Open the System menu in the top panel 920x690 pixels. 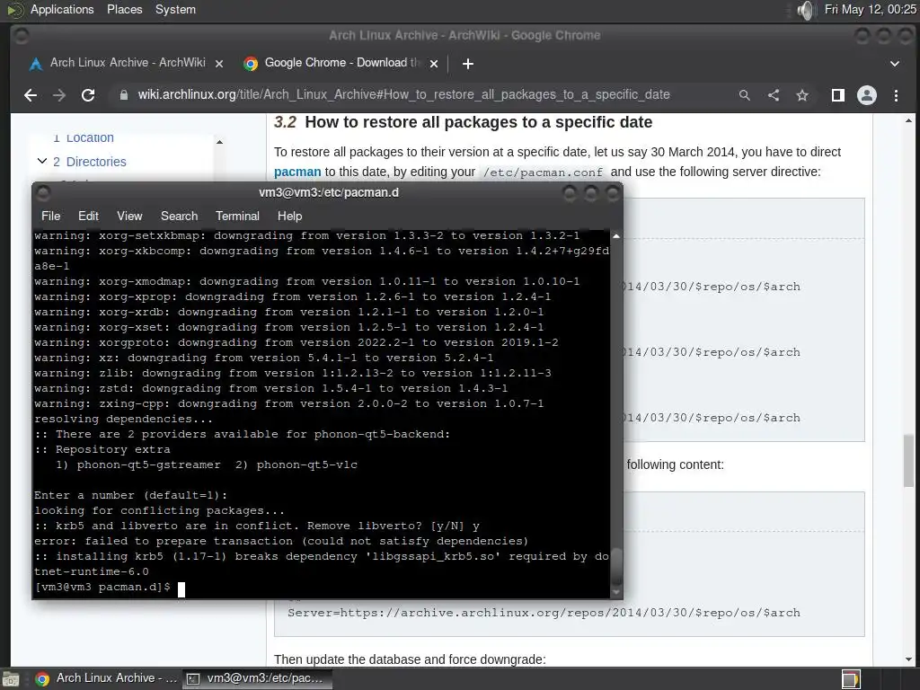pos(175,9)
